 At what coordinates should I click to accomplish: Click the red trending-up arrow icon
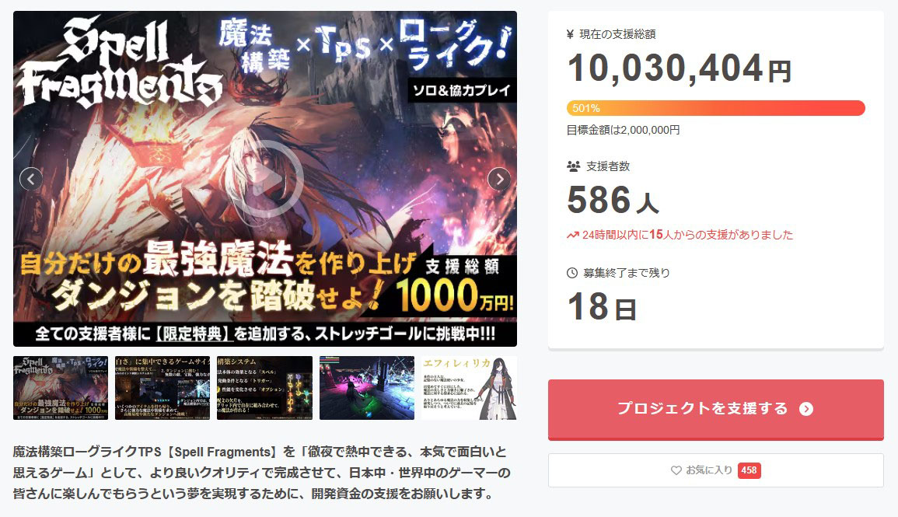point(572,236)
